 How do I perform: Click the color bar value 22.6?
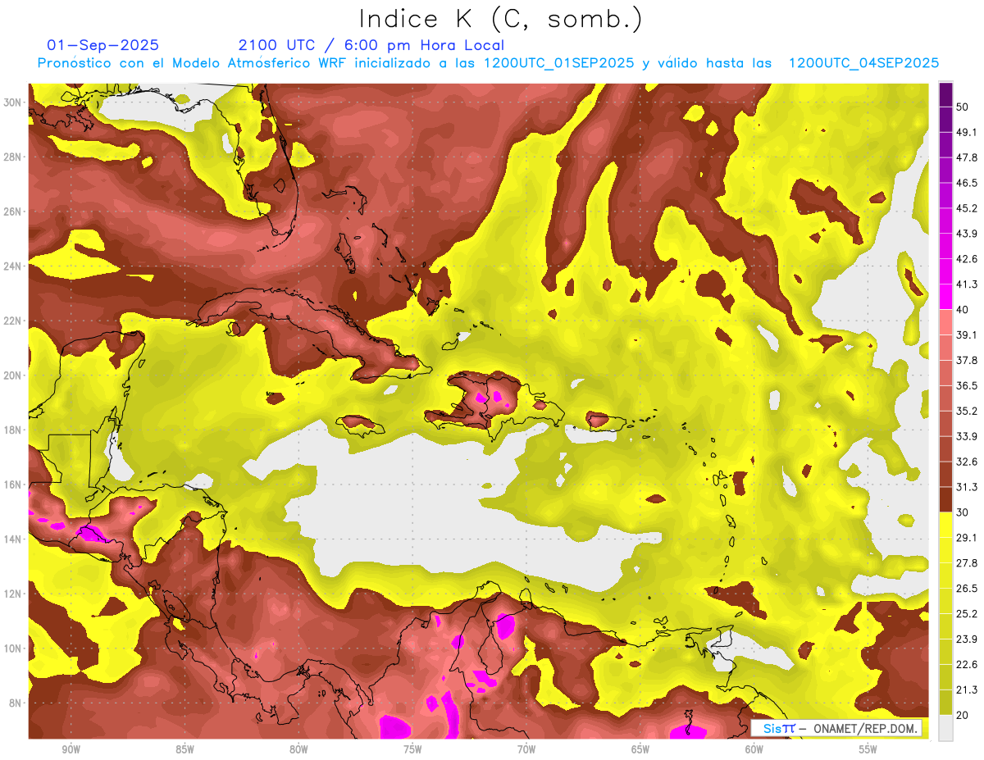pyautogui.click(x=967, y=665)
